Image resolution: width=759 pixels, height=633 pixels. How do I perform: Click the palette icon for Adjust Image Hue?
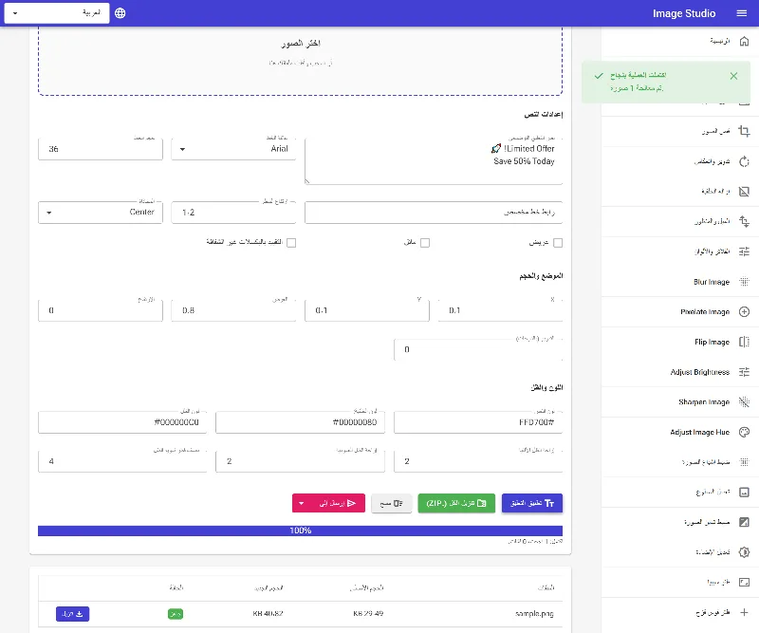pos(744,432)
